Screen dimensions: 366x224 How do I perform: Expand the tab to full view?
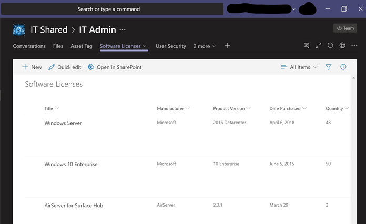pyautogui.click(x=318, y=46)
